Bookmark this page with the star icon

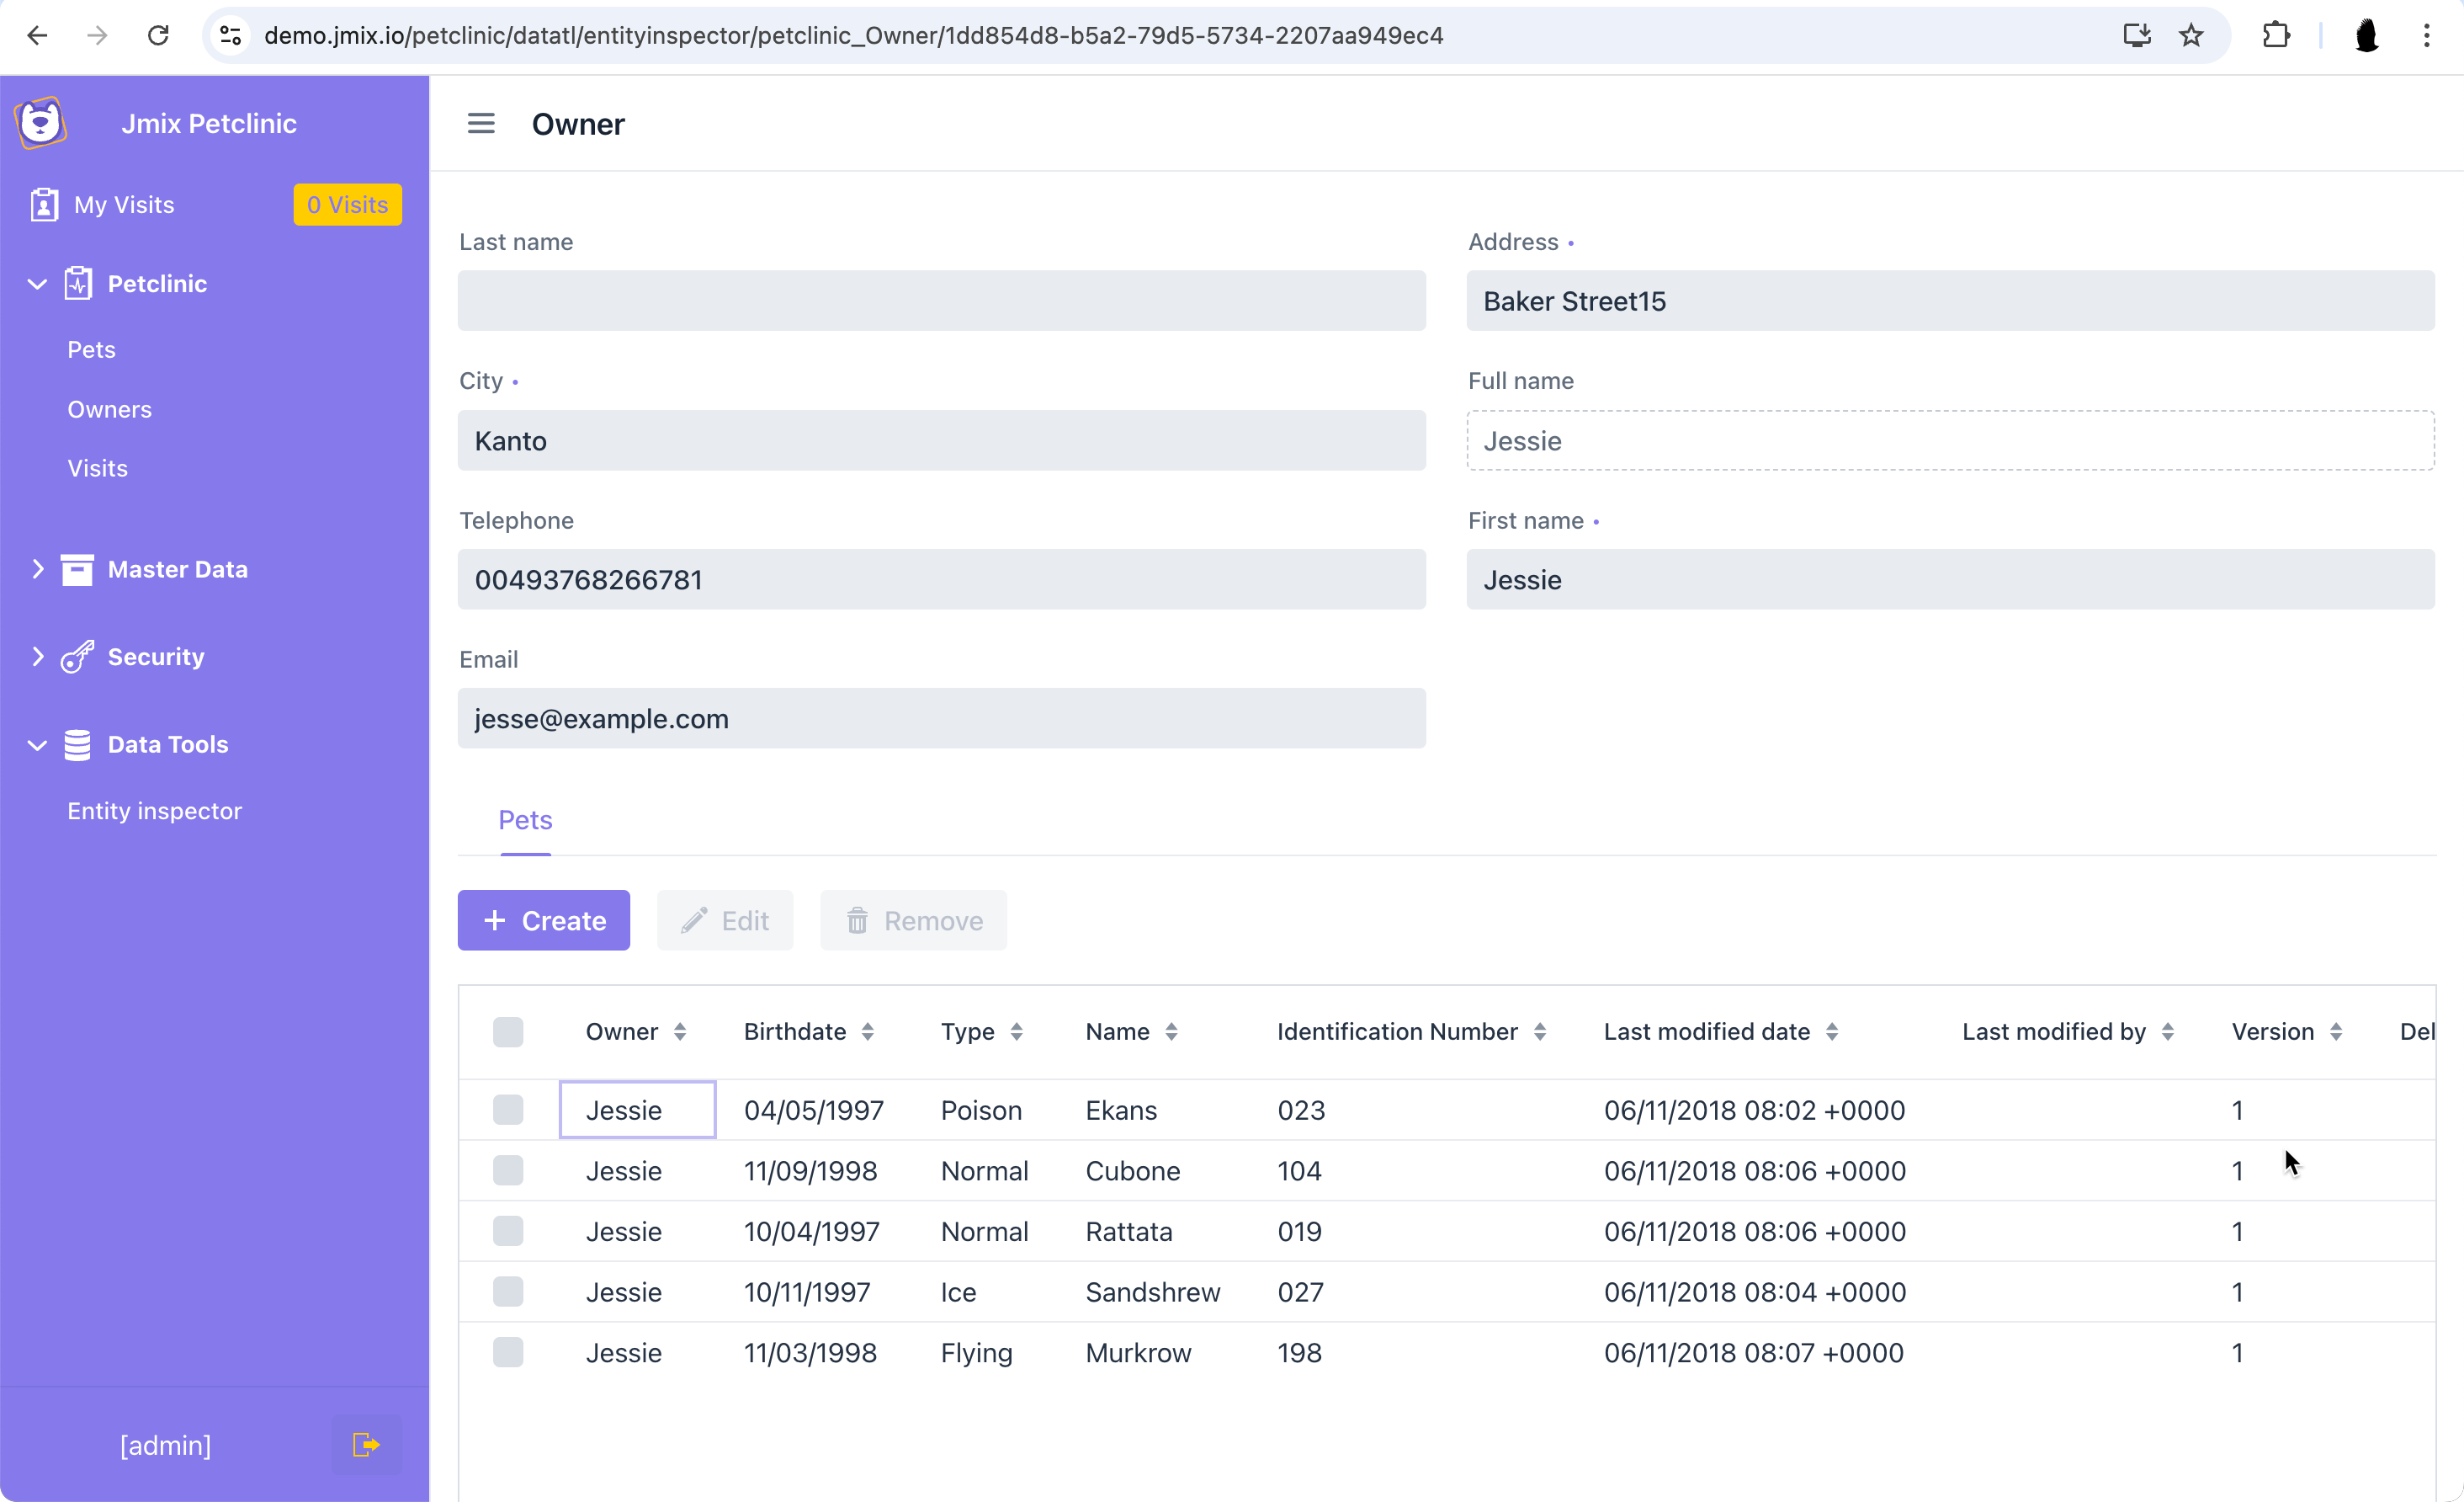click(2191, 36)
